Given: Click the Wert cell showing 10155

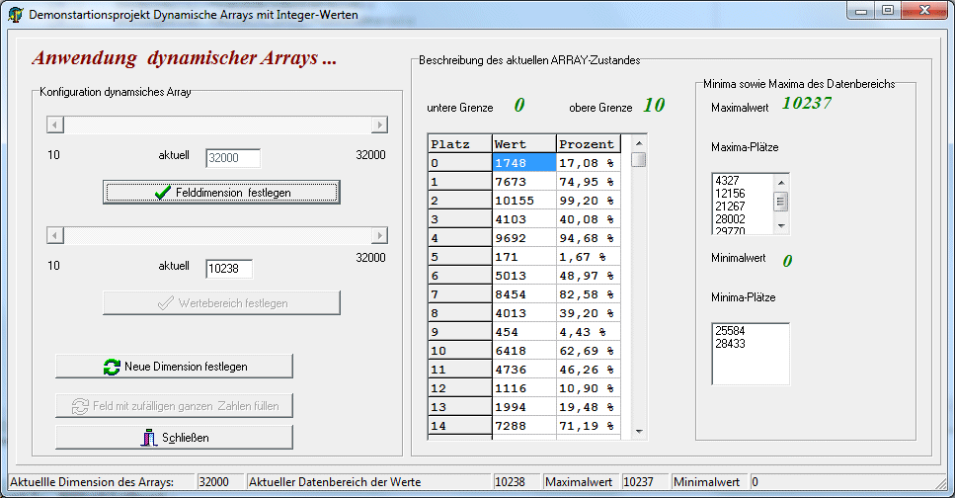Looking at the screenshot, I should (523, 201).
